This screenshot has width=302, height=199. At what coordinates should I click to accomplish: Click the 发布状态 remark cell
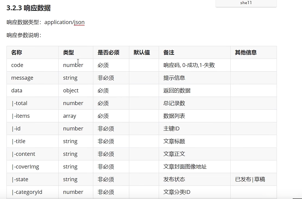(195, 179)
